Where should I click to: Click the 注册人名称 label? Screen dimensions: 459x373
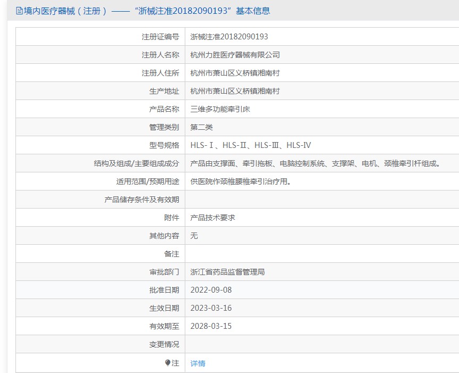point(160,55)
